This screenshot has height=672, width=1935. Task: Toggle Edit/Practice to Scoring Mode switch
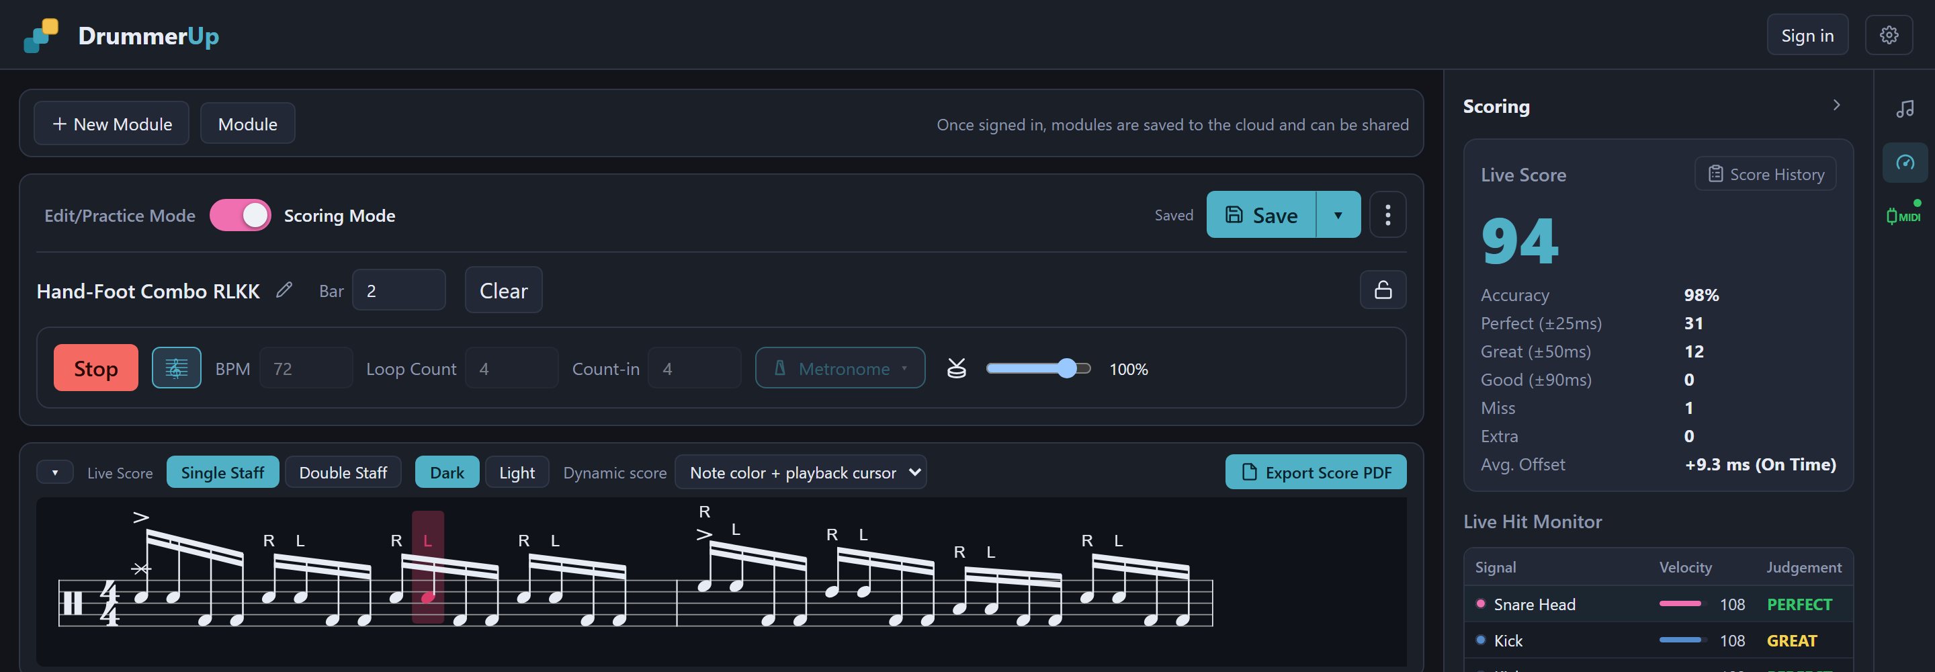[241, 215]
